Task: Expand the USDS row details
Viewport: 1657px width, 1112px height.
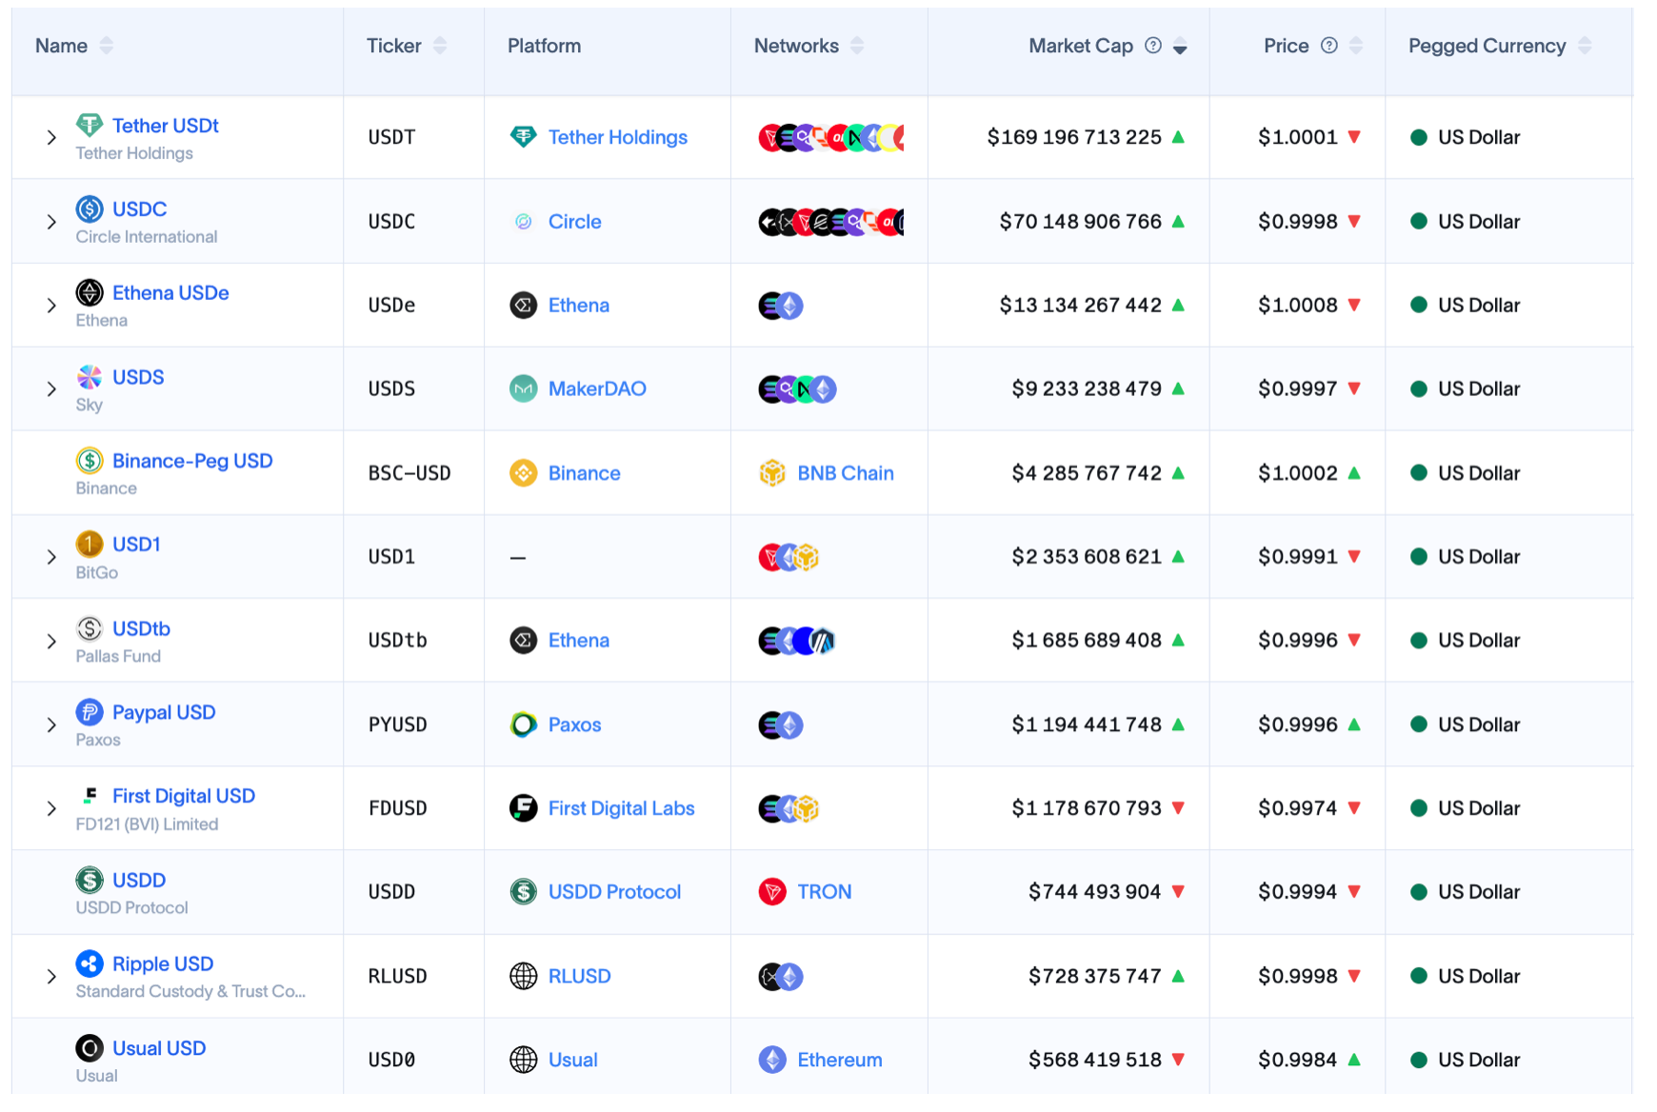Action: coord(51,389)
